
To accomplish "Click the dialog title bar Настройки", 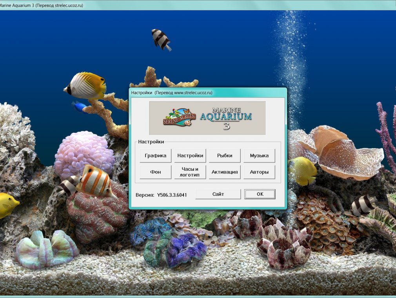I will 208,92.
